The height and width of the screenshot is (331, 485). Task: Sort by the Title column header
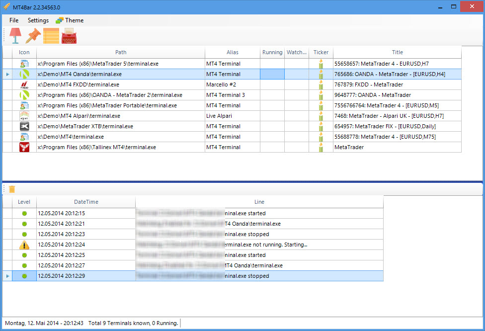[397, 52]
